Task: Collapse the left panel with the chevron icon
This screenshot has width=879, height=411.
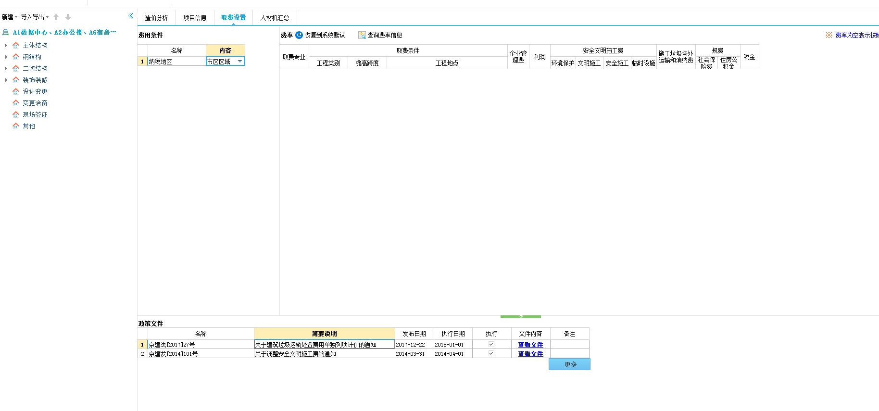Action: pyautogui.click(x=131, y=16)
